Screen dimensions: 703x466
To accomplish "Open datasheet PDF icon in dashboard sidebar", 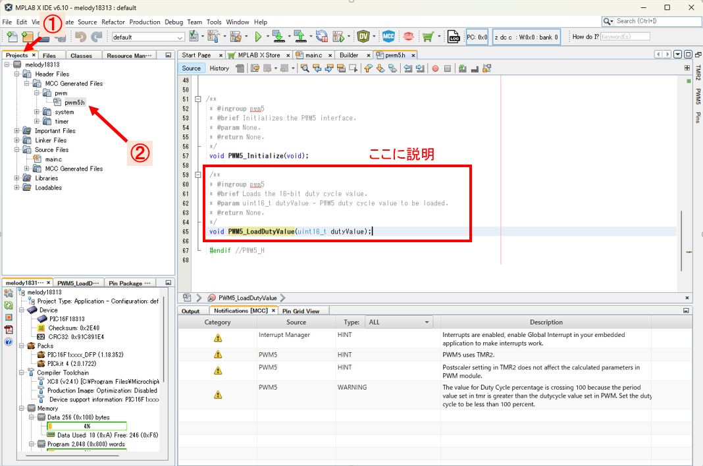I will (9, 329).
